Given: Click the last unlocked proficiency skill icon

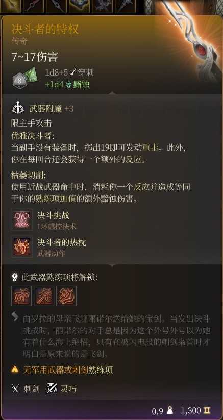Looking at the screenshot, I should (x=66, y=295).
